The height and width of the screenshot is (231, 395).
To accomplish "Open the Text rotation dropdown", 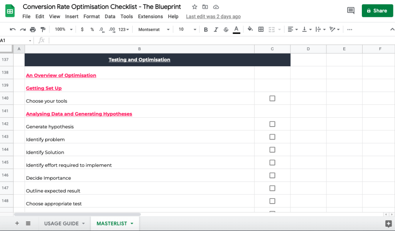I will click(334, 29).
